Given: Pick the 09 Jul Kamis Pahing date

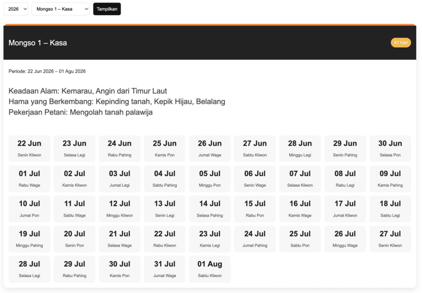Looking at the screenshot, I should [390, 178].
